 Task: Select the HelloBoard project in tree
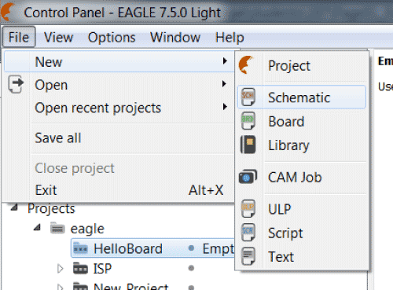[128, 248]
